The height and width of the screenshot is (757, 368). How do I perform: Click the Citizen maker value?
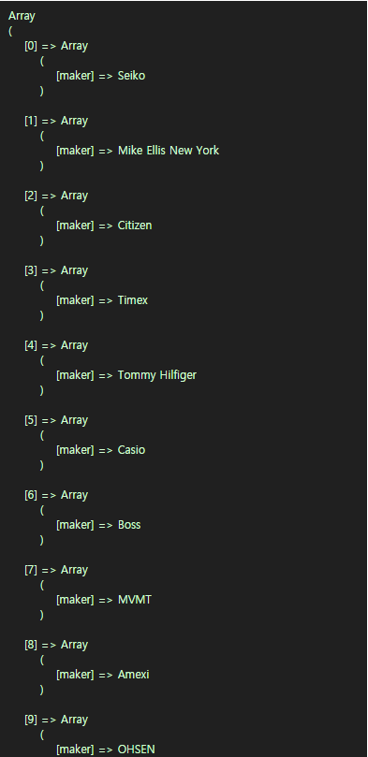click(135, 226)
